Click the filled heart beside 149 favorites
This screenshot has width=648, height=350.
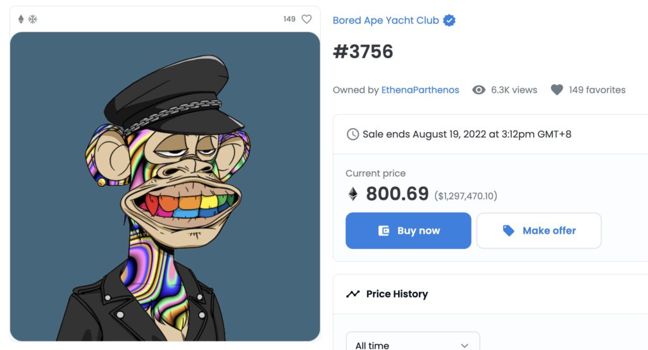coord(557,90)
